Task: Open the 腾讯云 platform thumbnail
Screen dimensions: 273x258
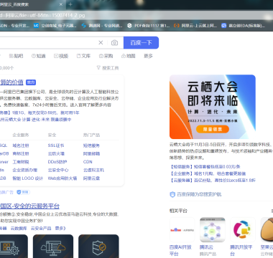Action: pyautogui.click(x=213, y=230)
